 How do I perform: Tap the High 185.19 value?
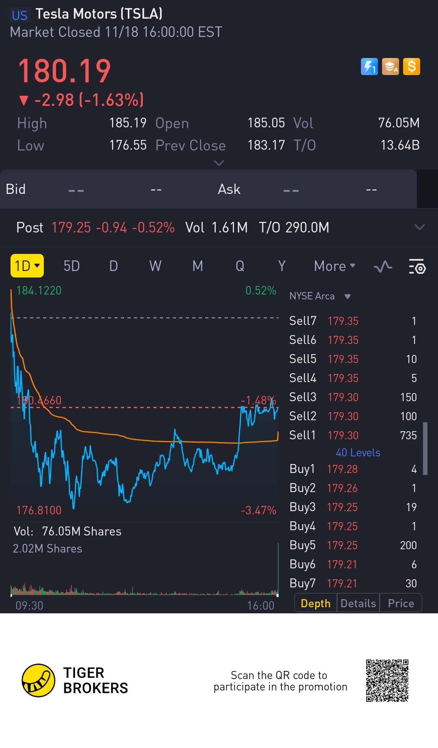coord(128,123)
